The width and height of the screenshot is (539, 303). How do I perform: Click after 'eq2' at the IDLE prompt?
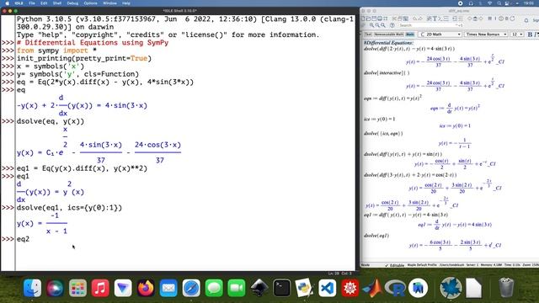pos(30,239)
